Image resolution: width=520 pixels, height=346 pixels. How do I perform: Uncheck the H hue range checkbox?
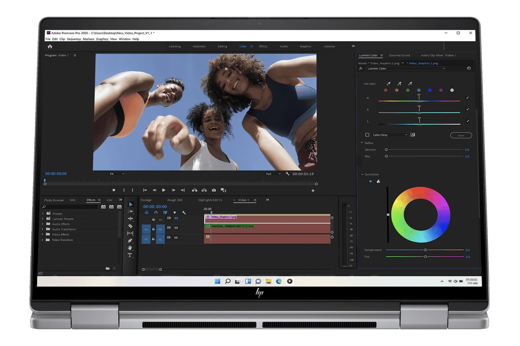pos(467,98)
